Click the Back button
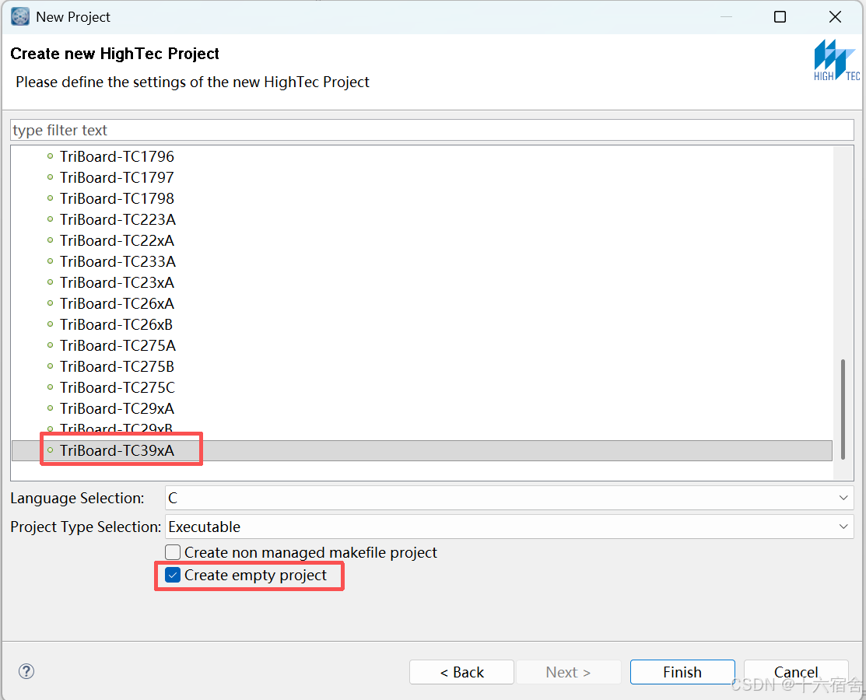866x700 pixels. [461, 672]
